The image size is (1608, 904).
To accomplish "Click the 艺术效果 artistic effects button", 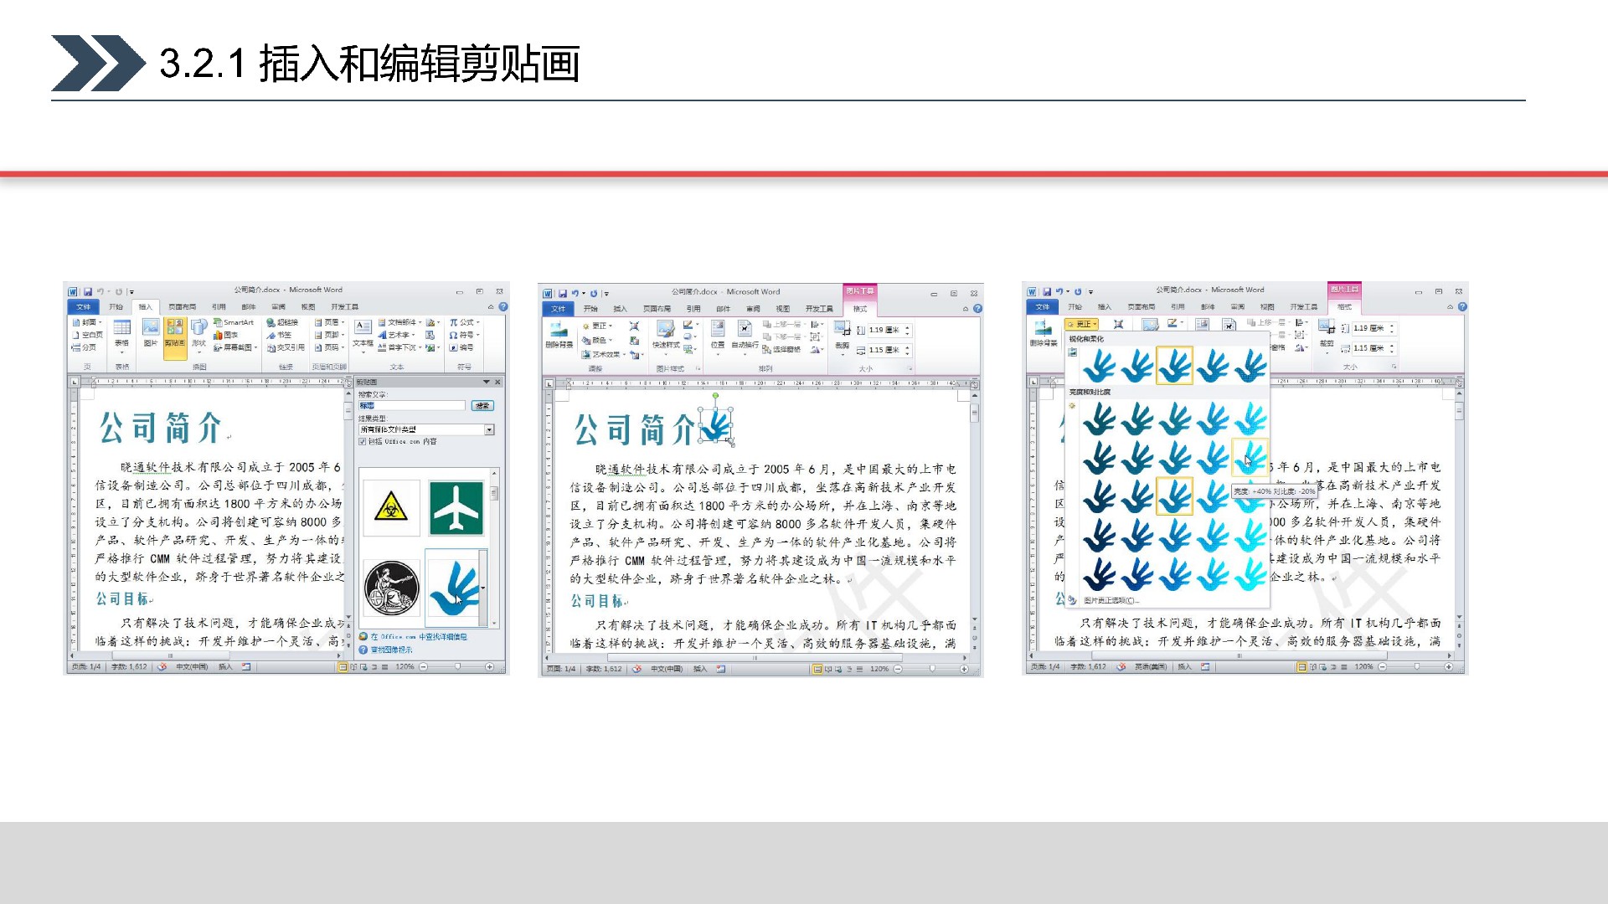I will 606,355.
